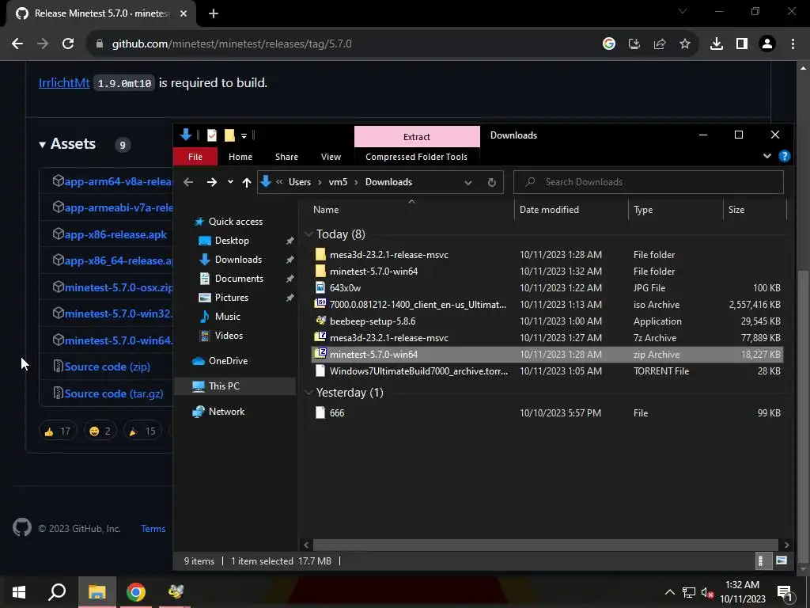Click the Search Downloads field
810x608 pixels.
click(649, 182)
